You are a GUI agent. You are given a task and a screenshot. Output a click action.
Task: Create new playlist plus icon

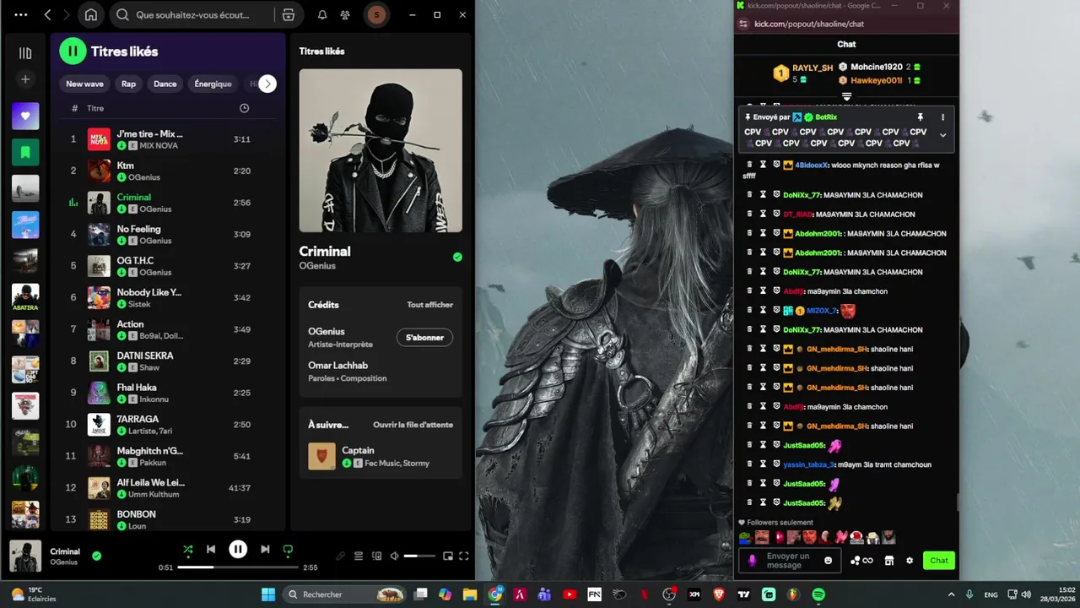(25, 79)
